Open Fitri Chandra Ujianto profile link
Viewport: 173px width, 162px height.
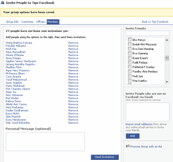pos(18,89)
